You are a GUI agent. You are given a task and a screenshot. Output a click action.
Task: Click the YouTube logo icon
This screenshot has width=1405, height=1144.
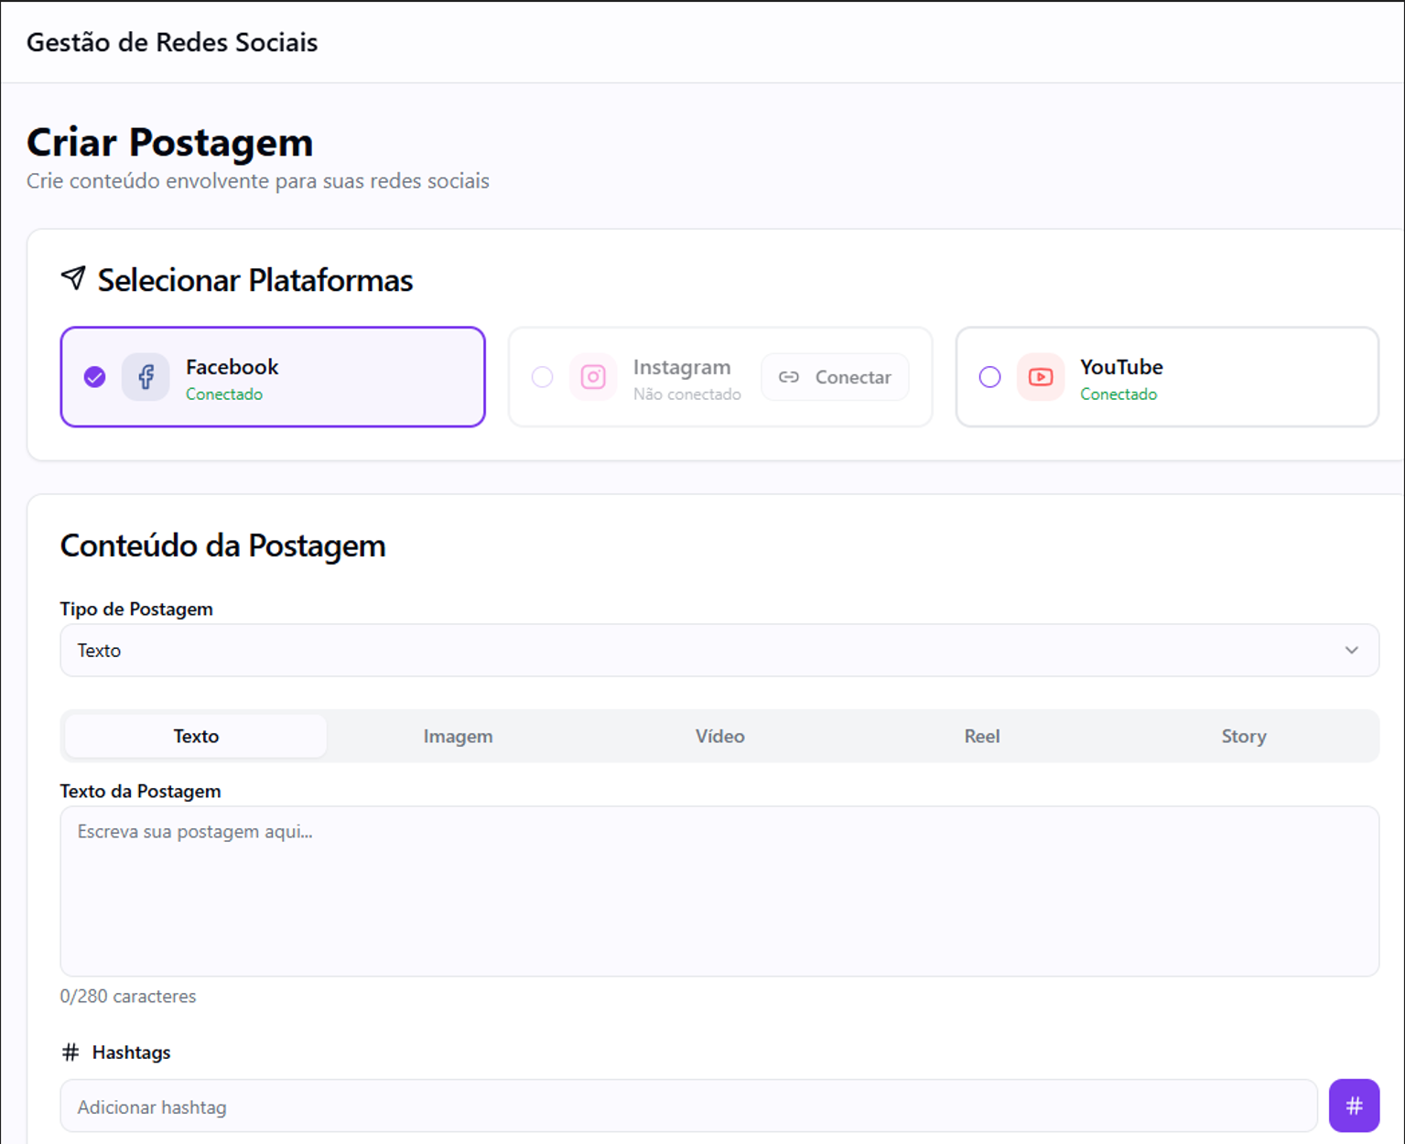tap(1041, 377)
